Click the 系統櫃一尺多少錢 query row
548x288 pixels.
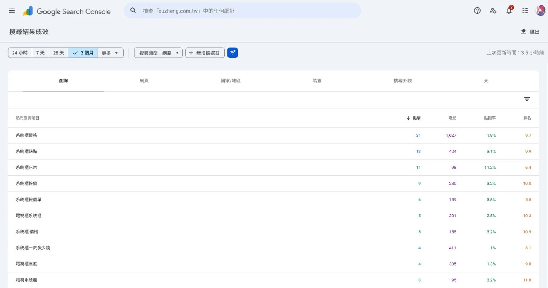click(x=273, y=248)
